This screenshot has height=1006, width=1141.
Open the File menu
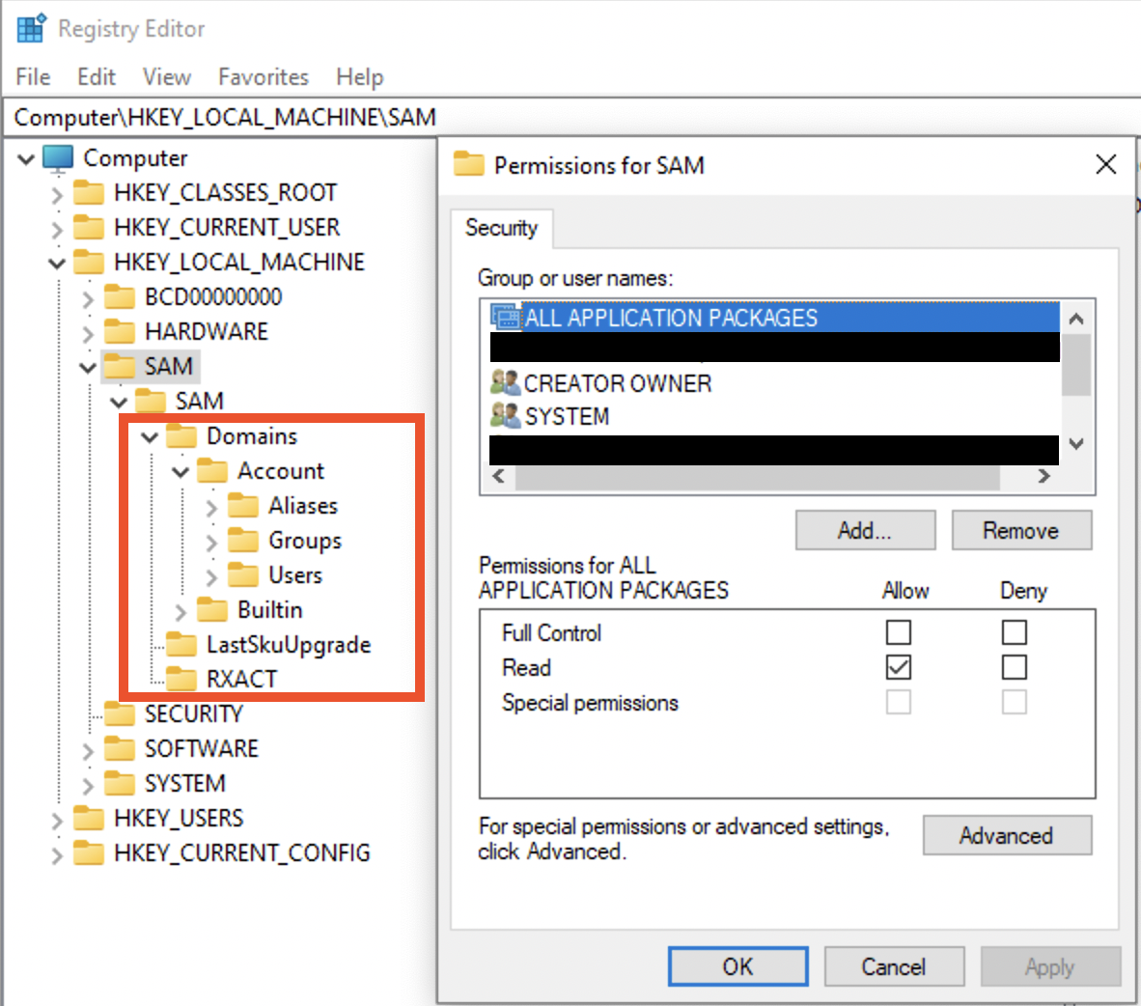click(33, 76)
